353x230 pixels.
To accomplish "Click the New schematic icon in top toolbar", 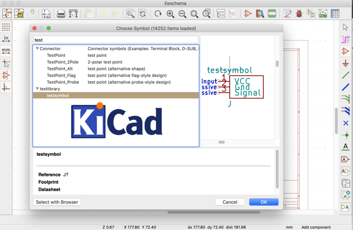I will pos(7,14).
